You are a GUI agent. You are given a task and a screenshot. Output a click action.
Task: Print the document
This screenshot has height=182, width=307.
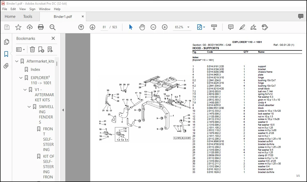click(41, 27)
